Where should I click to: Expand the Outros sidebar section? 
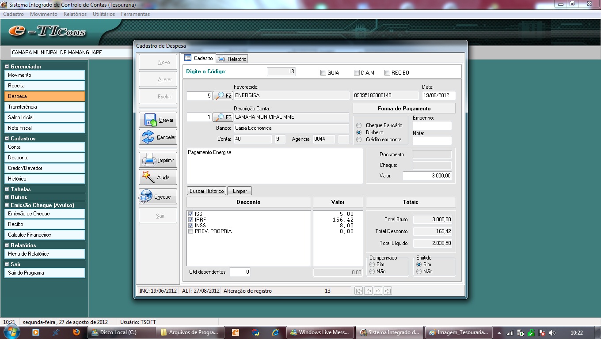pos(7,197)
